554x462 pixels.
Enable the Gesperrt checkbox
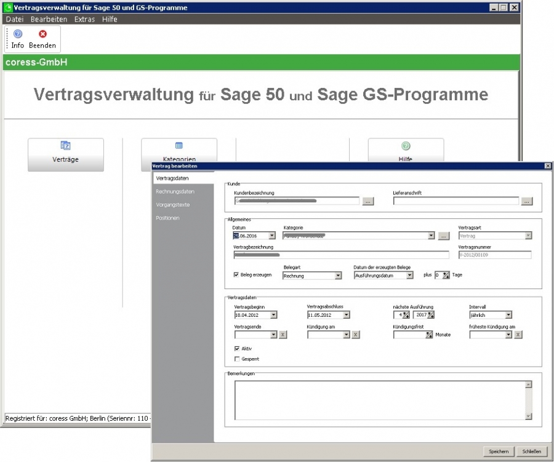(x=238, y=358)
